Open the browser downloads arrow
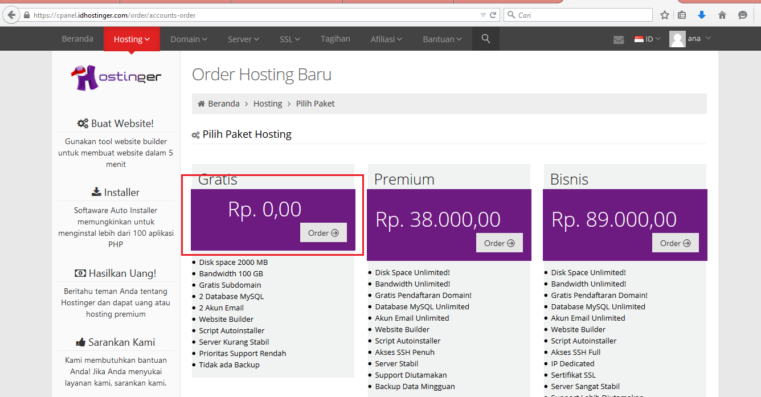 point(702,15)
